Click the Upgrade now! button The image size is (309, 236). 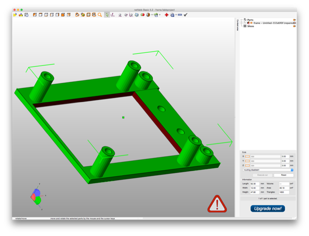pyautogui.click(x=268, y=209)
